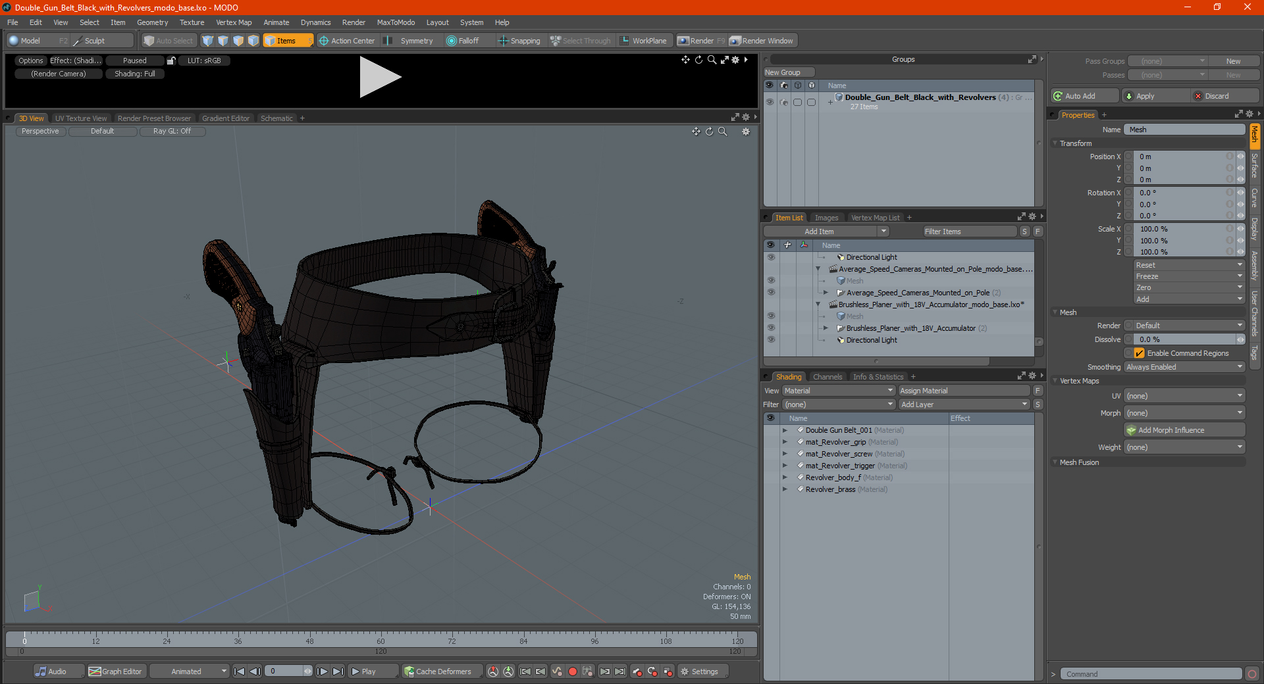Toggle visibility of first Directional Light
1264x684 pixels.
click(x=771, y=257)
